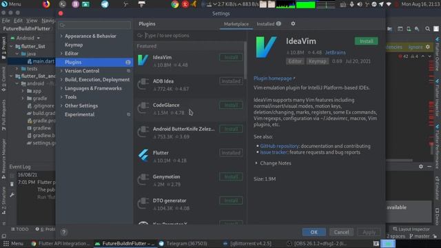Open the Project tool window tab
Screen dimensions: 441x248
(3, 48)
